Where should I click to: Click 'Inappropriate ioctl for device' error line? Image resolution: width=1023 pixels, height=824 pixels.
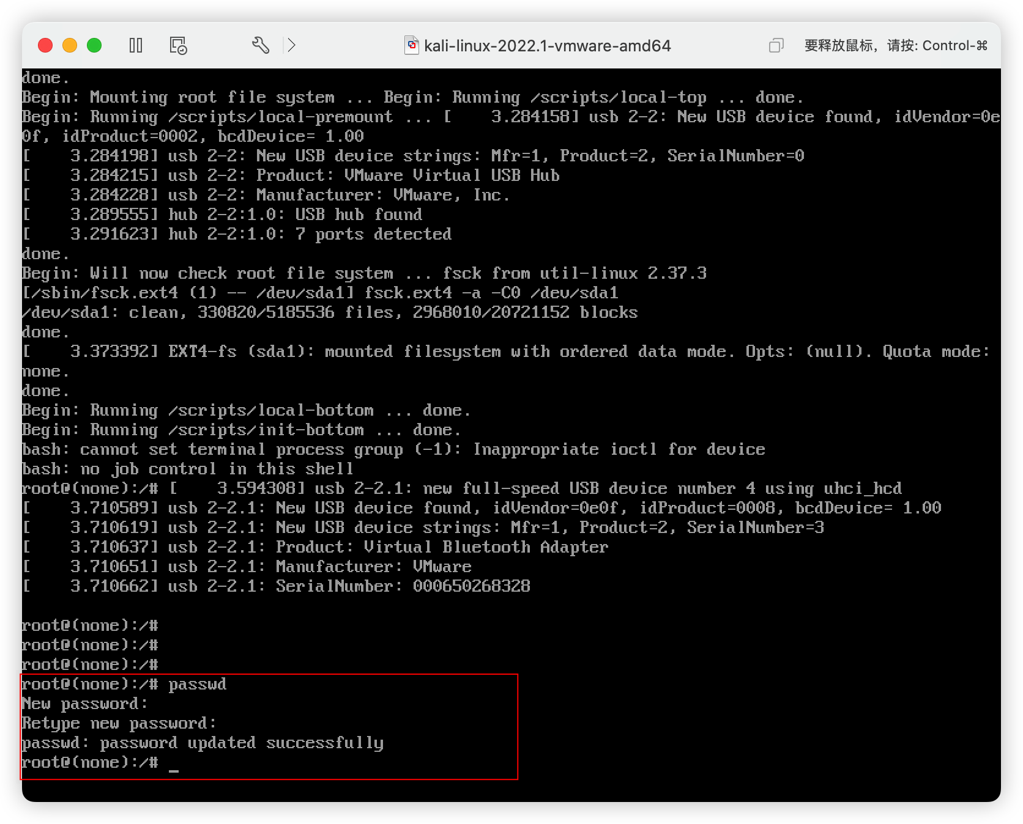[393, 449]
